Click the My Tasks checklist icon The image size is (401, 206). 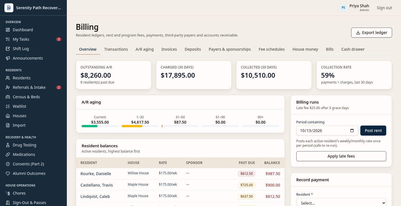[x=8, y=39]
